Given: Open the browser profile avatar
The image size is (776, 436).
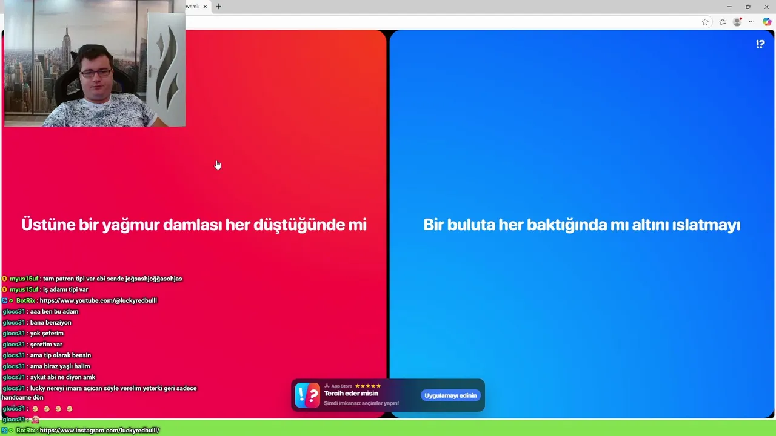Looking at the screenshot, I should [x=737, y=22].
